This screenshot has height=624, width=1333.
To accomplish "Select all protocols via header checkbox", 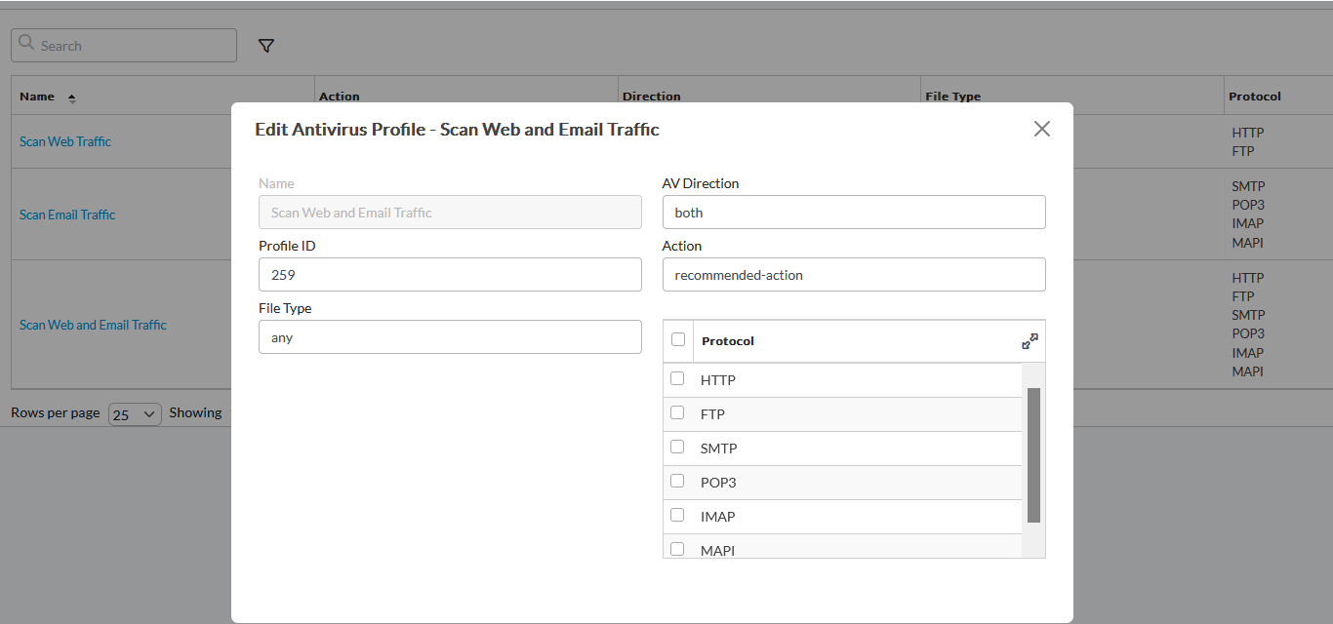I will tap(678, 340).
